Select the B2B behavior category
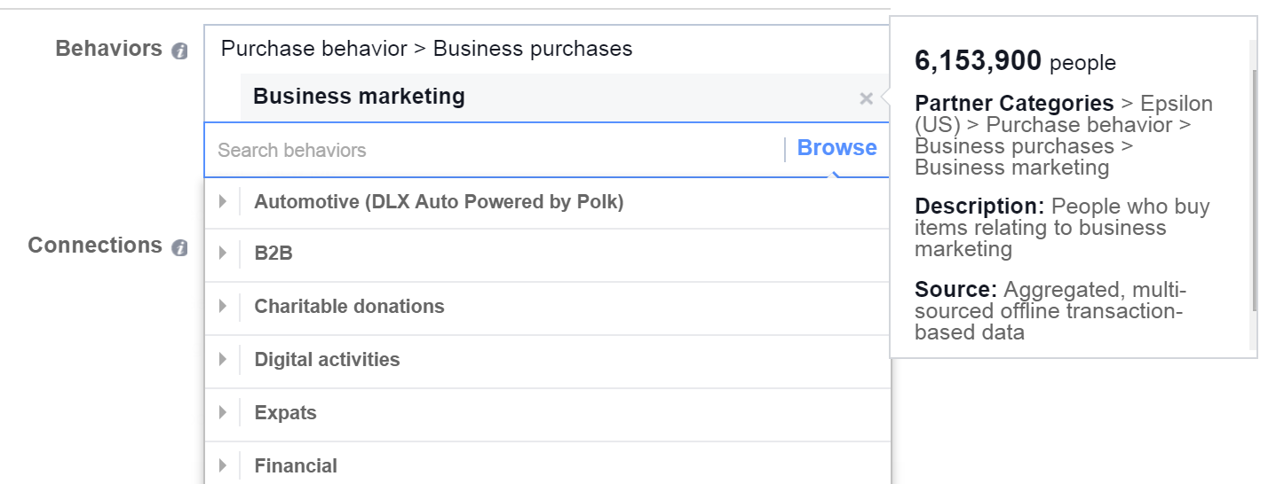The image size is (1276, 484). pos(273,254)
